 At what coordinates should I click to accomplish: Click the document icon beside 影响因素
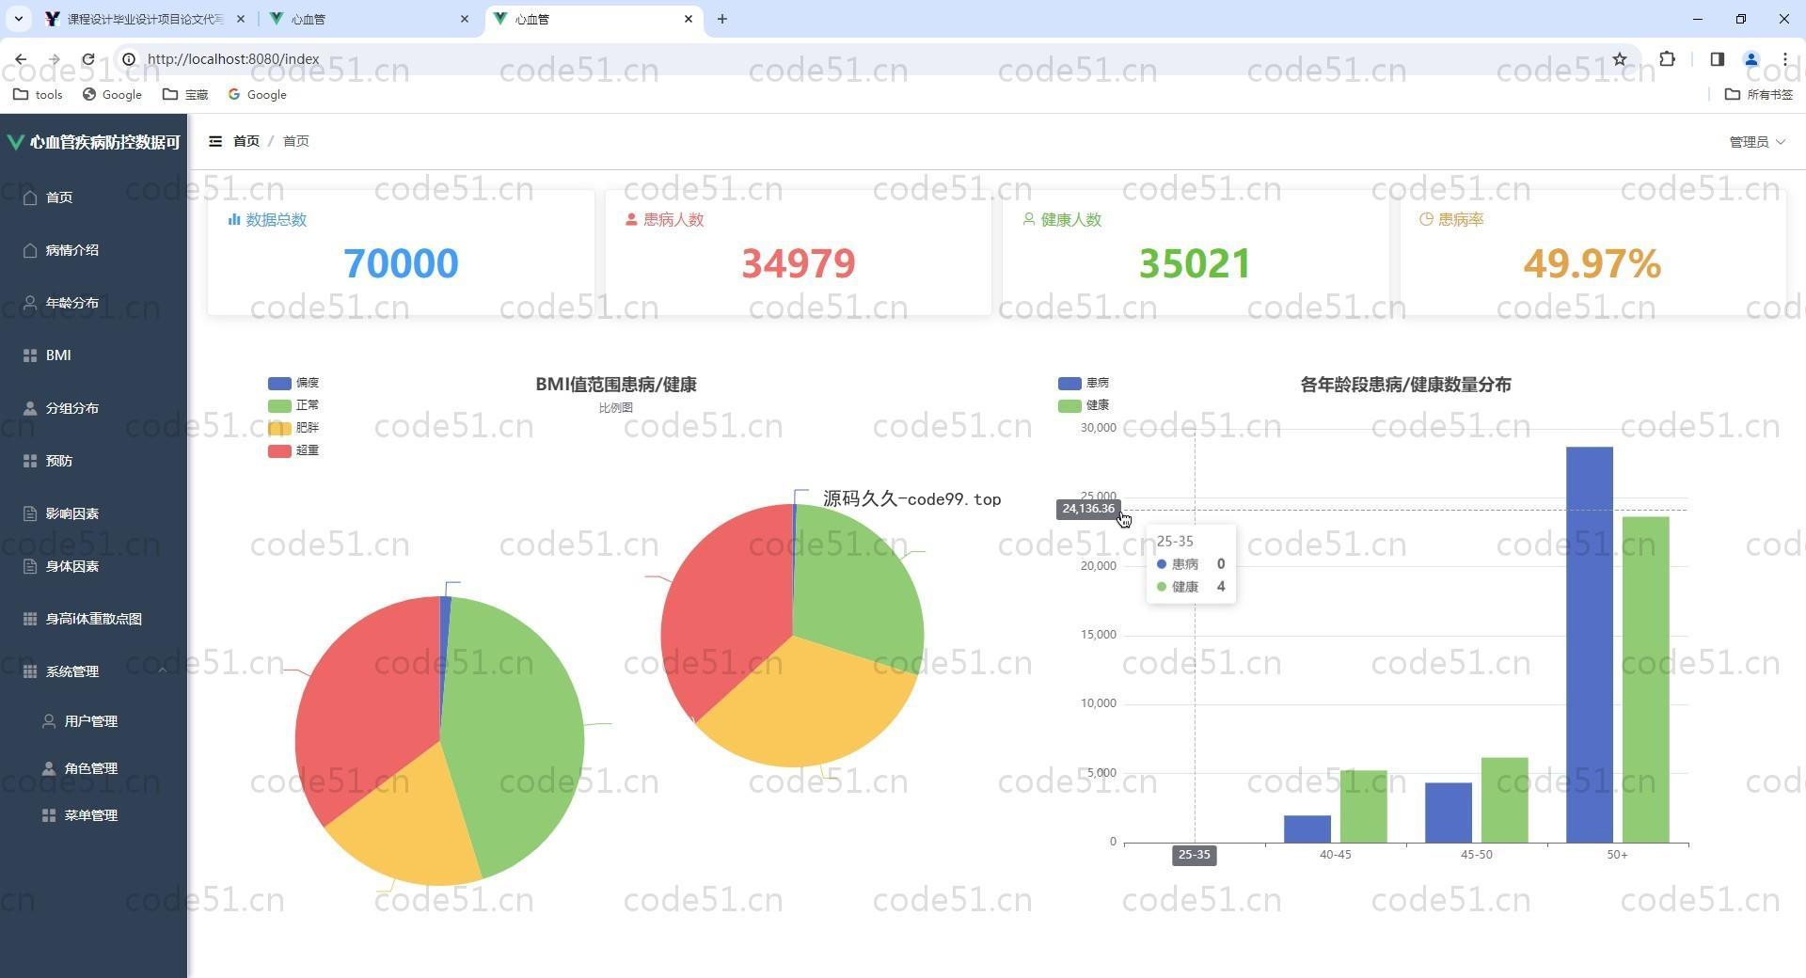pos(30,513)
